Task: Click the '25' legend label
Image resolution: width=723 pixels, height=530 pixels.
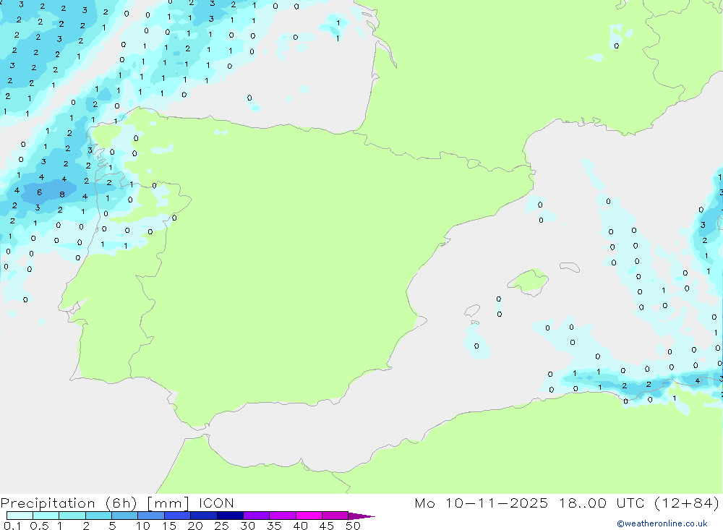Action: pyautogui.click(x=222, y=526)
